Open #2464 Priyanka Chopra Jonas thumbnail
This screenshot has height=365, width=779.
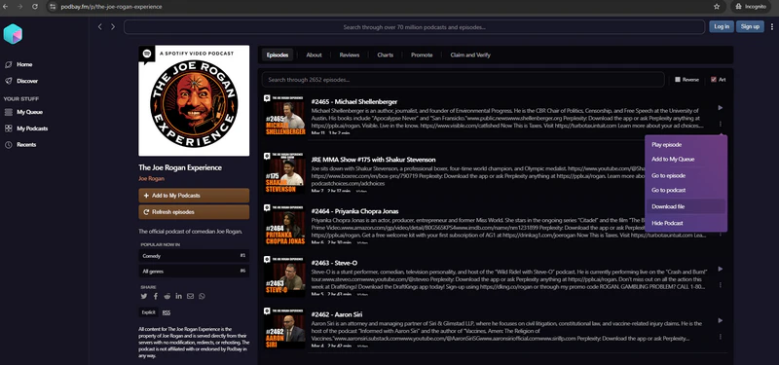(284, 225)
